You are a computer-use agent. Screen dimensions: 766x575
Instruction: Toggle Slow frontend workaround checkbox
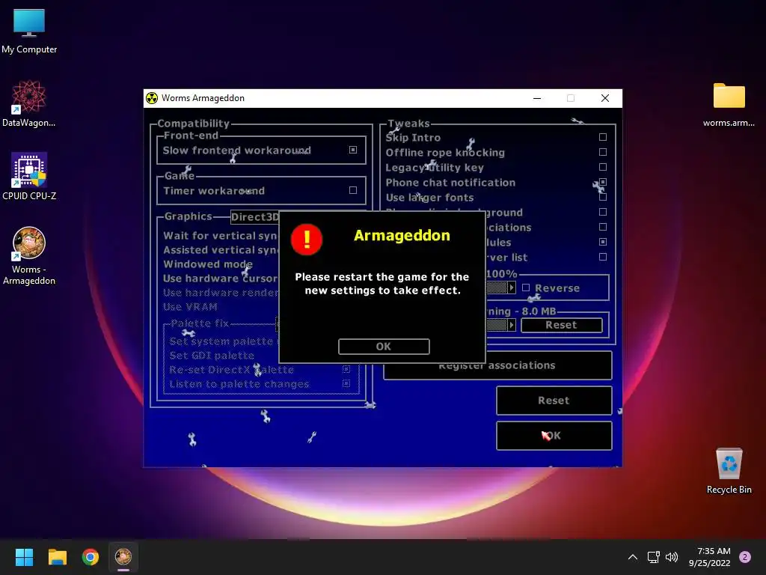pos(353,150)
